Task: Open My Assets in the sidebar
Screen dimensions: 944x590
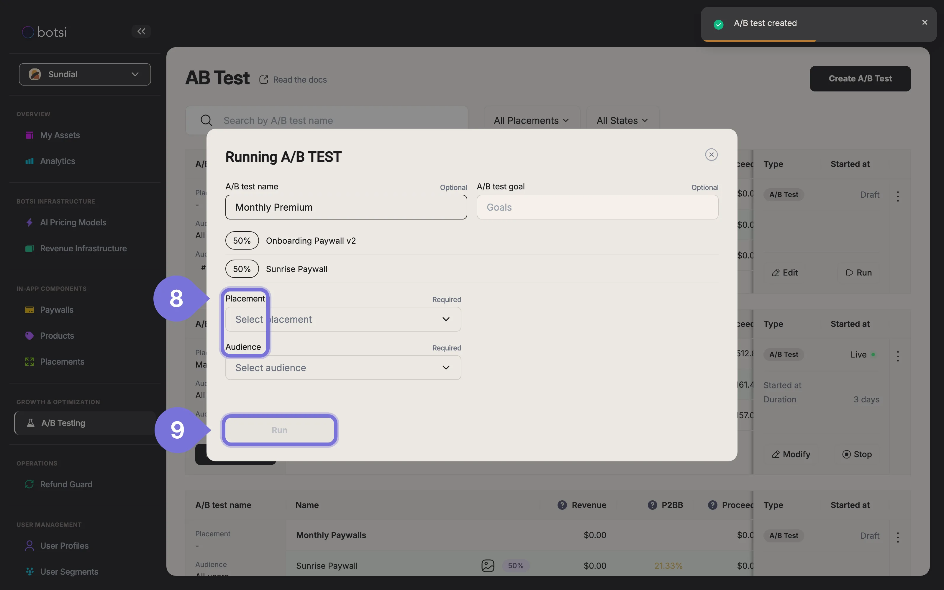Action: 60,135
